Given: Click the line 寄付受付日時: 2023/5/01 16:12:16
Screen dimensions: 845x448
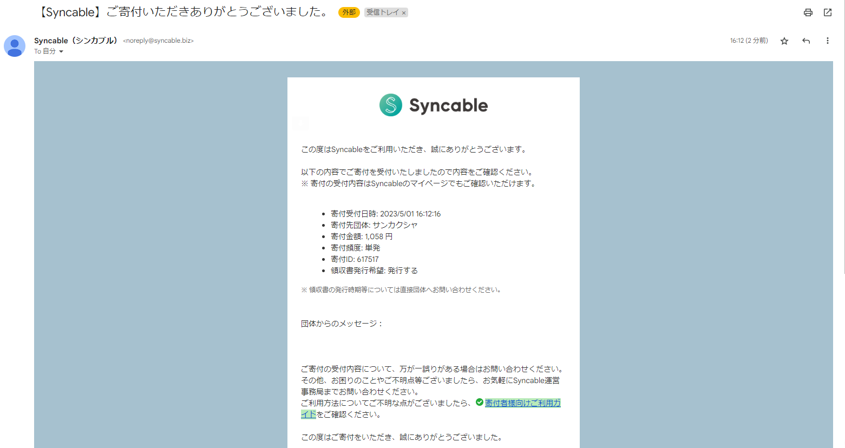Looking at the screenshot, I should (x=386, y=214).
